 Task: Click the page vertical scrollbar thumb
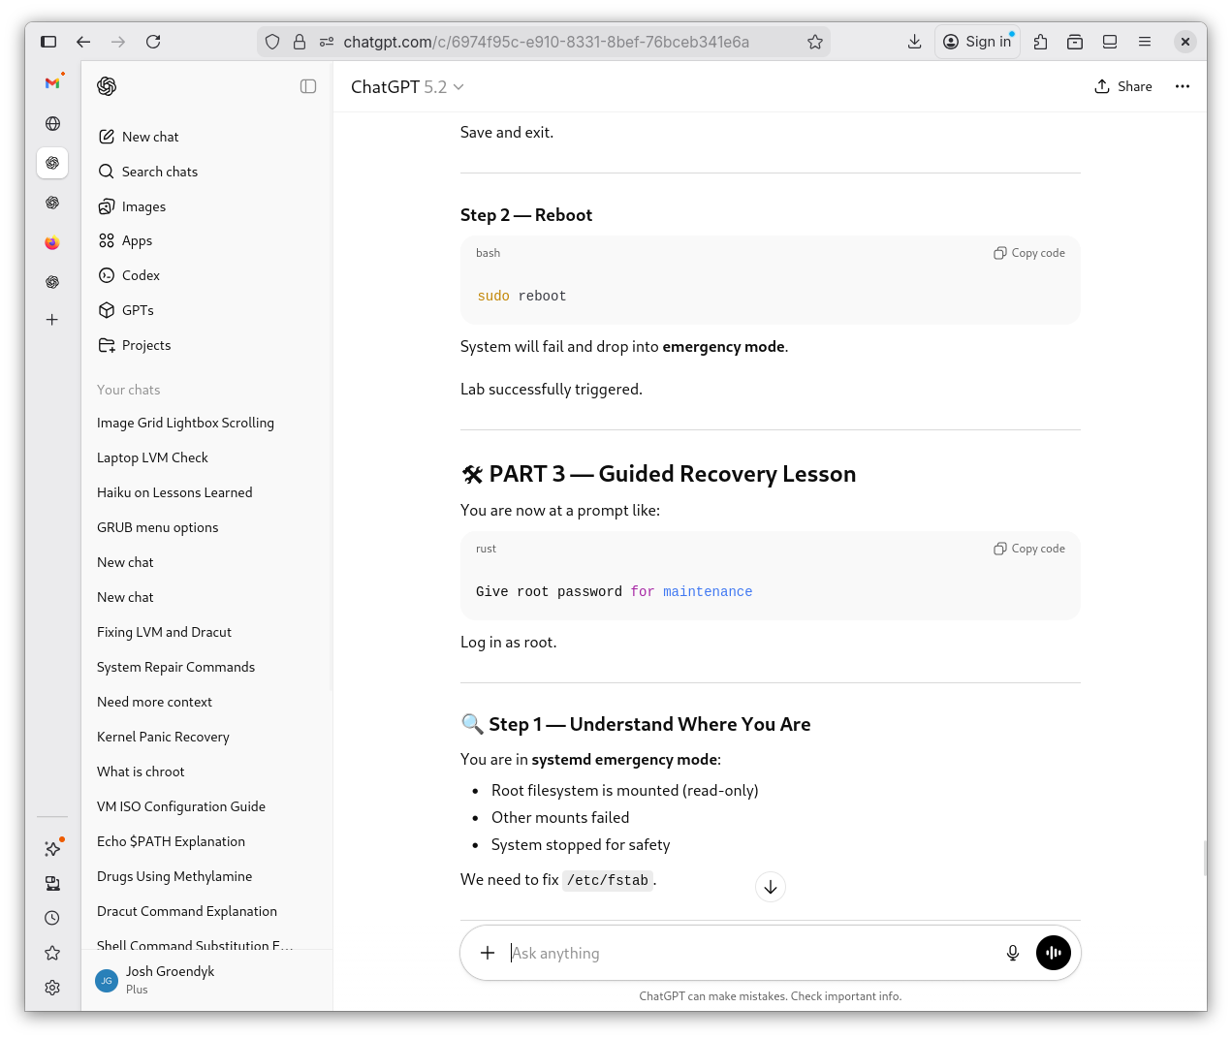(x=1205, y=858)
